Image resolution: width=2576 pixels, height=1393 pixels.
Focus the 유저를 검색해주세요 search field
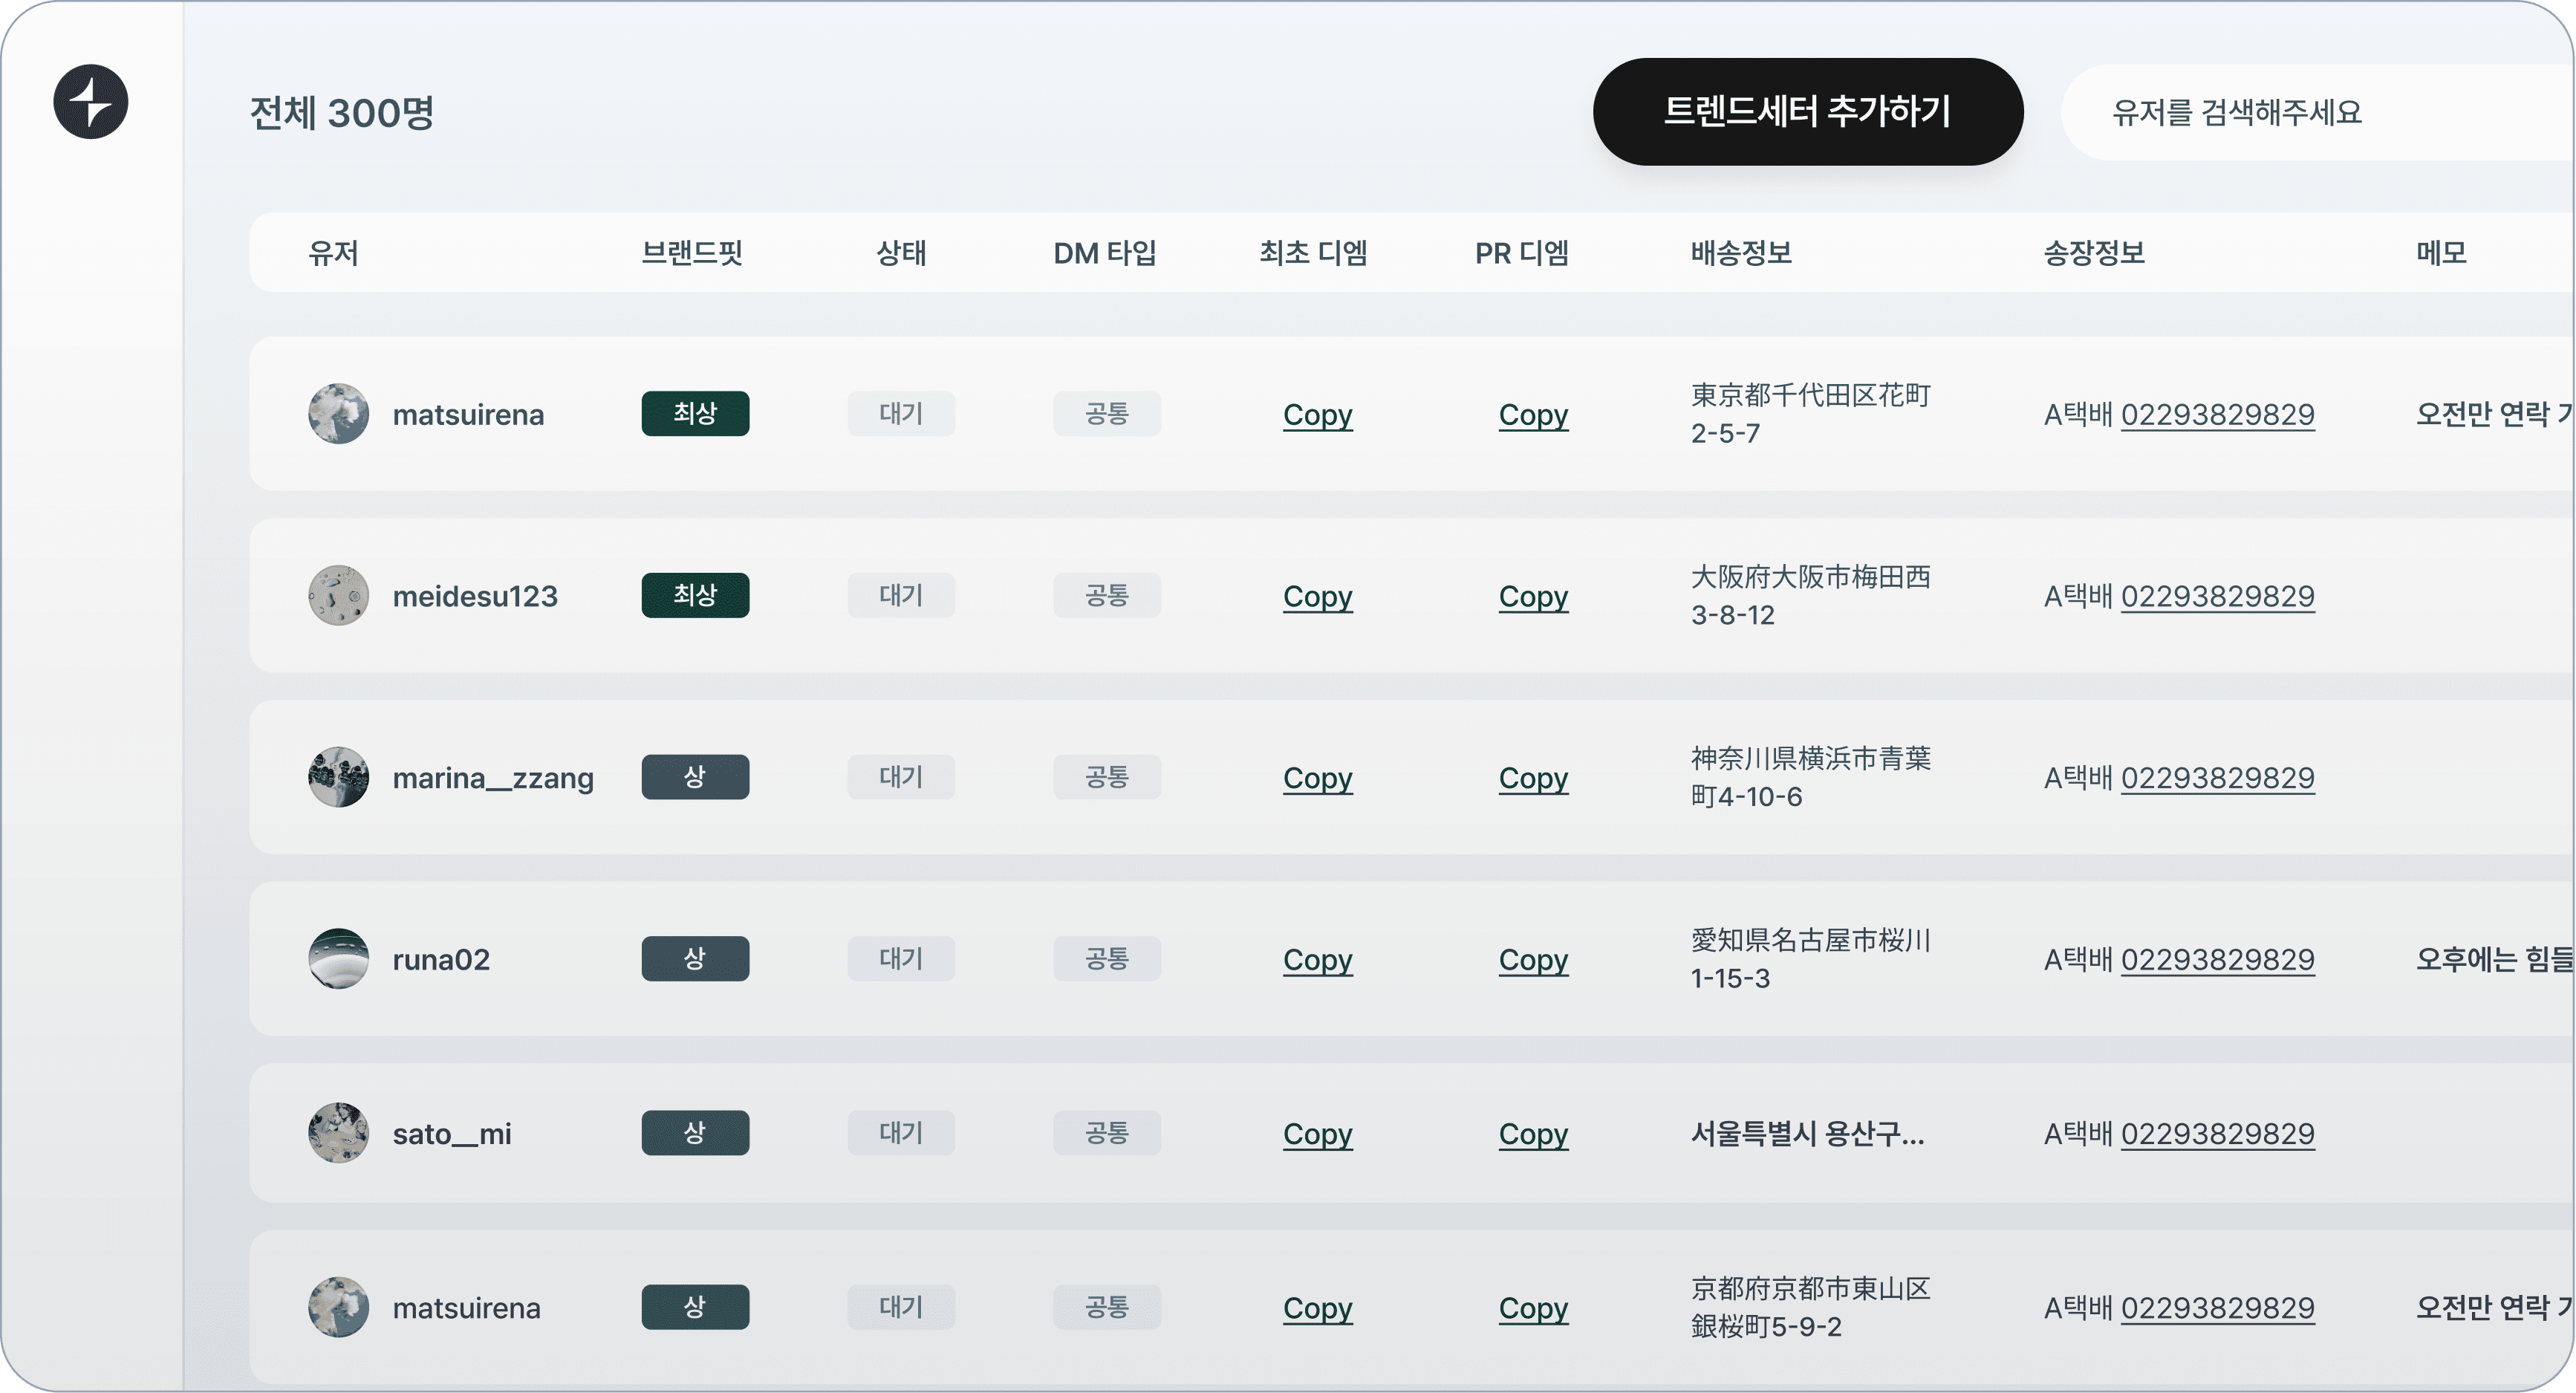2318,113
